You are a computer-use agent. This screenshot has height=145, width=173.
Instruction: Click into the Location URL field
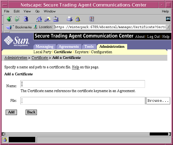pyautogui.click(x=110, y=27)
